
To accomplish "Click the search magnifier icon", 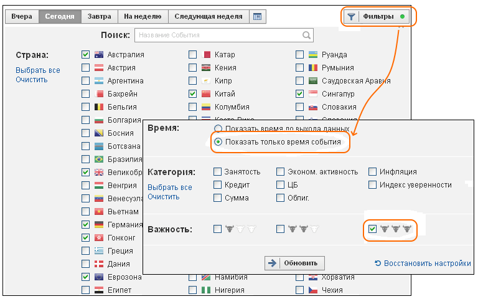I will pyautogui.click(x=306, y=36).
